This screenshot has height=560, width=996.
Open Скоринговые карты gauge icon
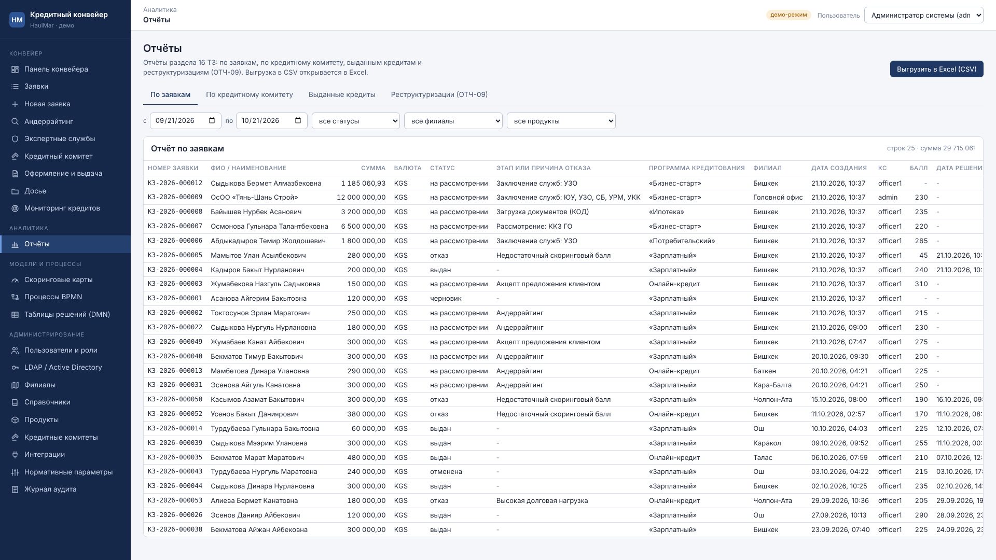15,280
